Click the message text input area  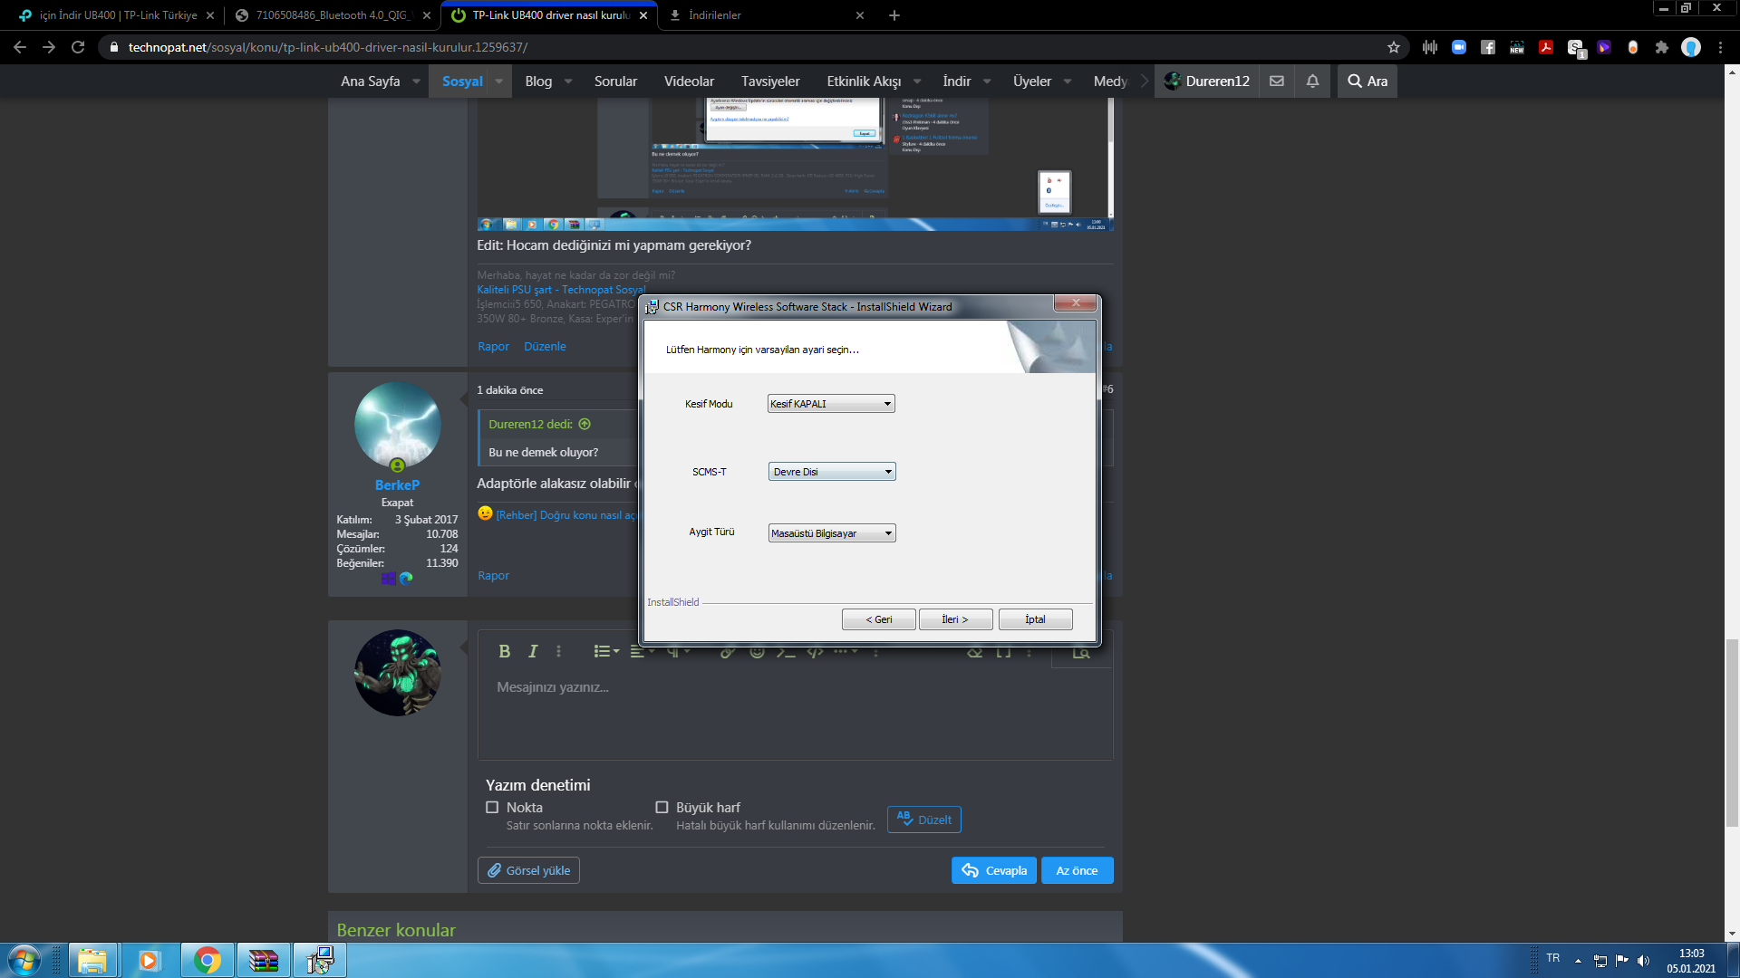(x=794, y=715)
